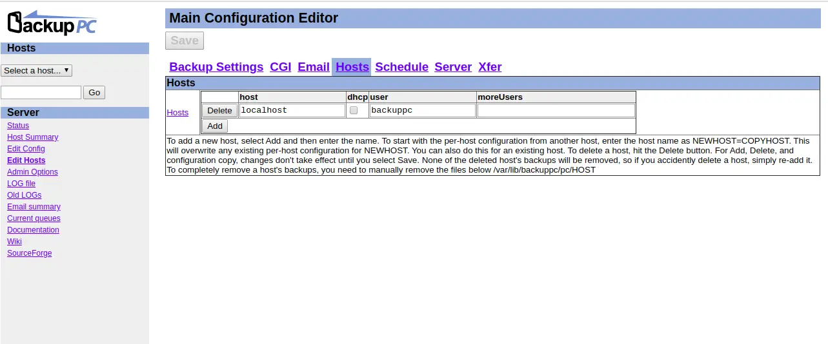828x344 pixels.
Task: Open the Edit Config link
Action: (x=26, y=149)
